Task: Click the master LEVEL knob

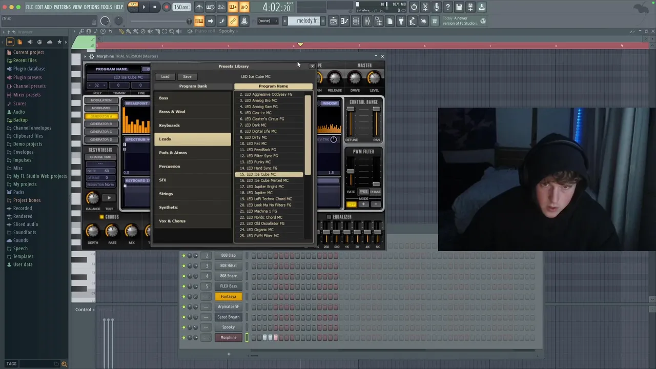Action: 374,78
